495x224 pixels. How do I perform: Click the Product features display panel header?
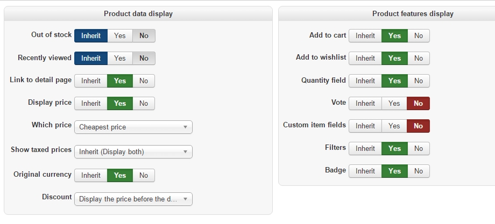(x=413, y=13)
